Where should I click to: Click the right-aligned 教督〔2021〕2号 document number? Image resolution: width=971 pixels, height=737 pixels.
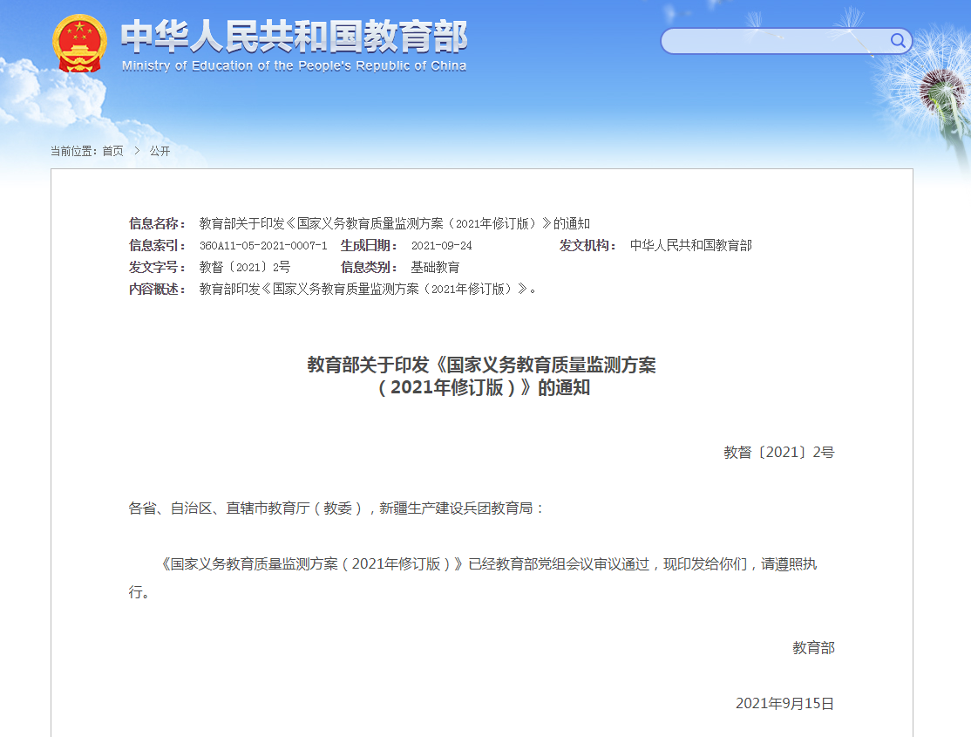point(779,452)
